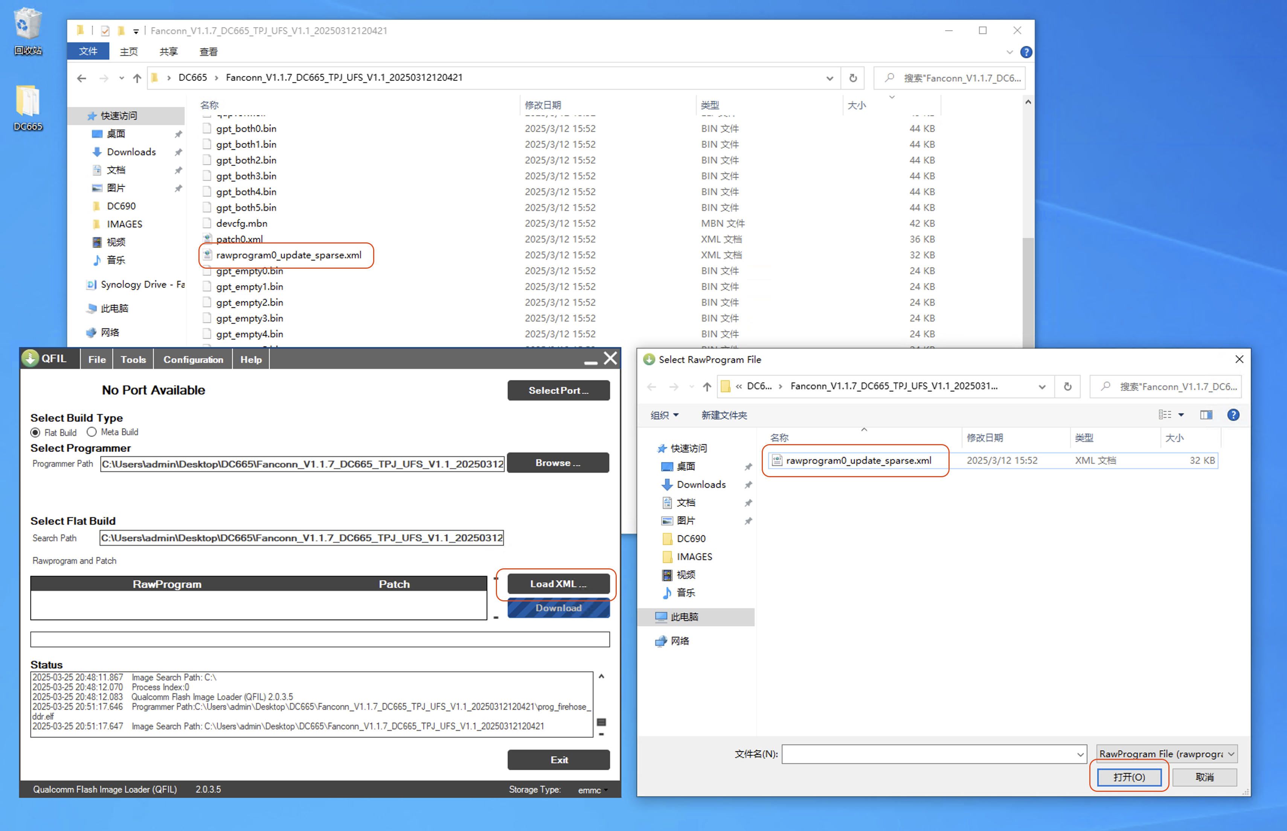Viewport: 1287px width, 831px height.
Task: Open 文档 in Explorer sidebar
Action: tap(116, 170)
